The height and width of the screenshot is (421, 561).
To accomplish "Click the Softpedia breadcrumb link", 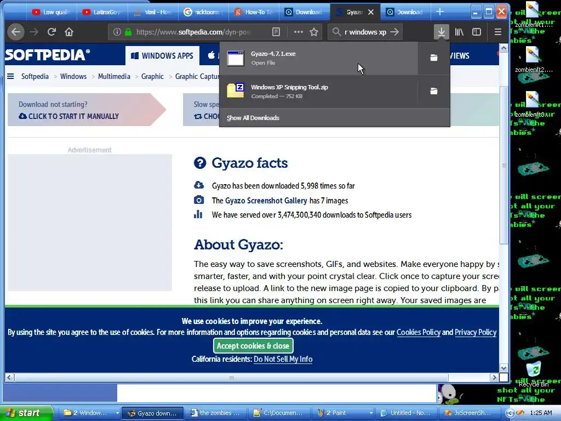I will tap(35, 76).
